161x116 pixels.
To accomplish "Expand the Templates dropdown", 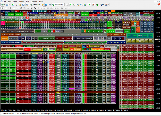I will click(x=108, y=5).
